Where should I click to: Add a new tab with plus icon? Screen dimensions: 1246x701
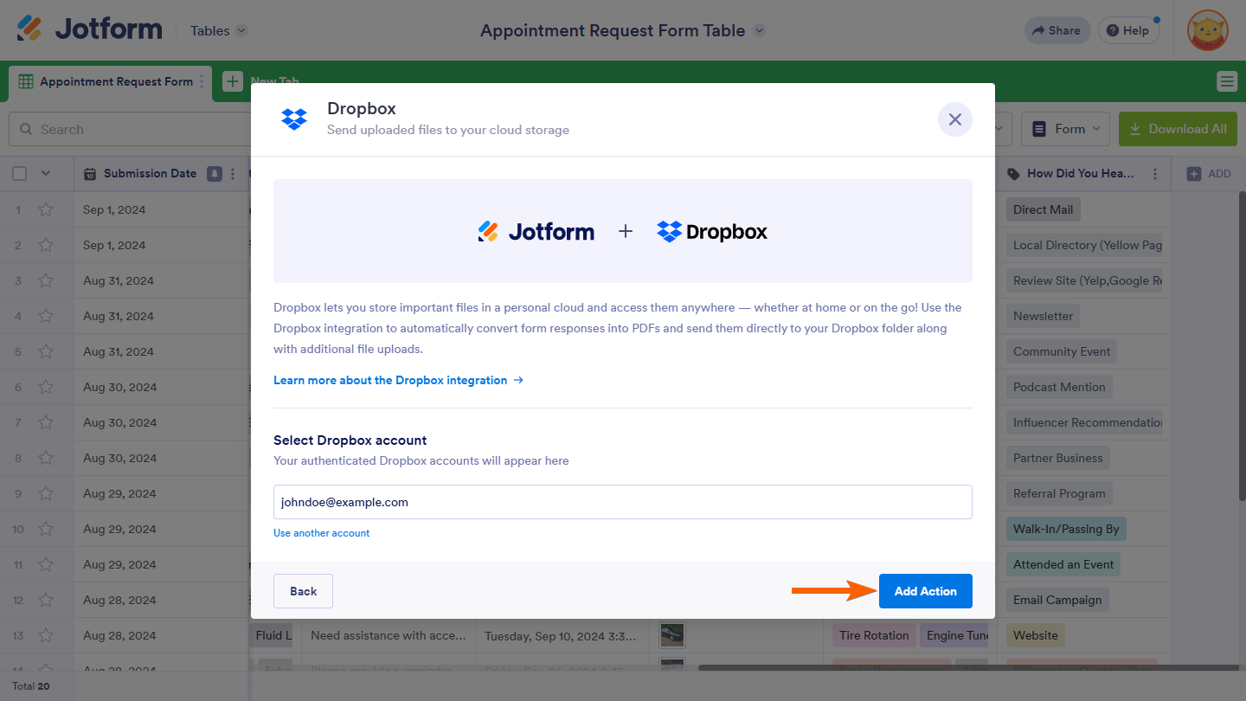pos(233,81)
